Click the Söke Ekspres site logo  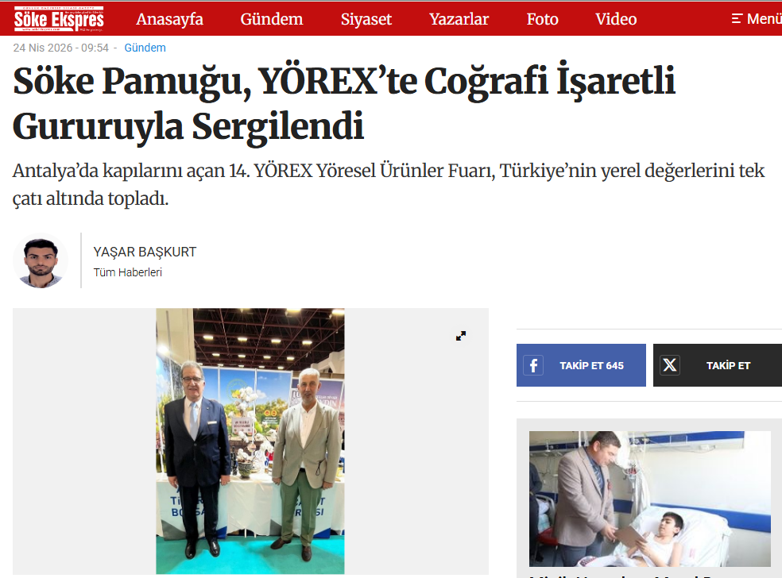[59, 19]
